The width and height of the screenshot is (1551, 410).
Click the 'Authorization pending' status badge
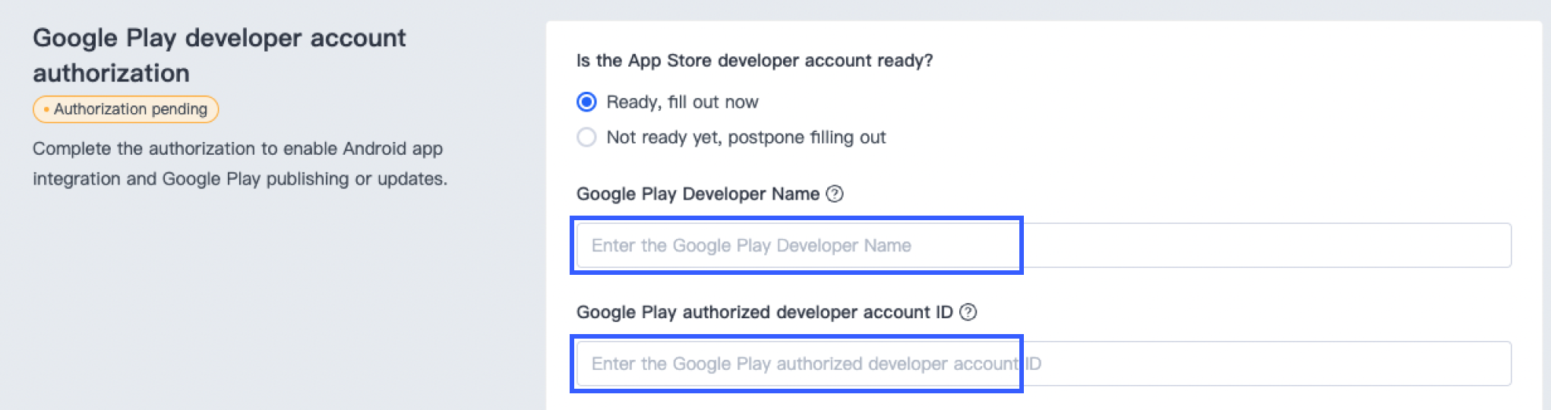tap(126, 109)
